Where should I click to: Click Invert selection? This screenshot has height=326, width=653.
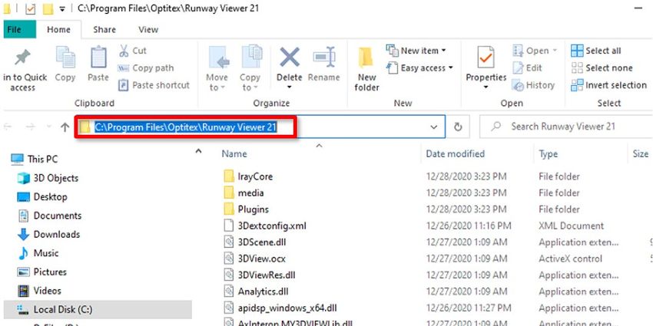609,85
